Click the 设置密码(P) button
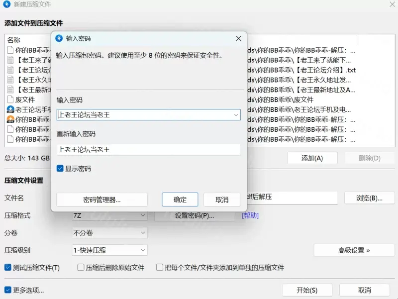Image resolution: width=398 pixels, height=299 pixels. click(x=195, y=216)
